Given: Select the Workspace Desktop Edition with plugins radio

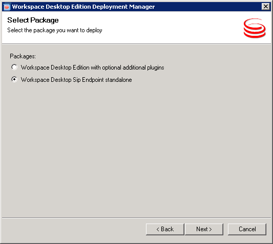Looking at the screenshot, I should tap(14, 67).
